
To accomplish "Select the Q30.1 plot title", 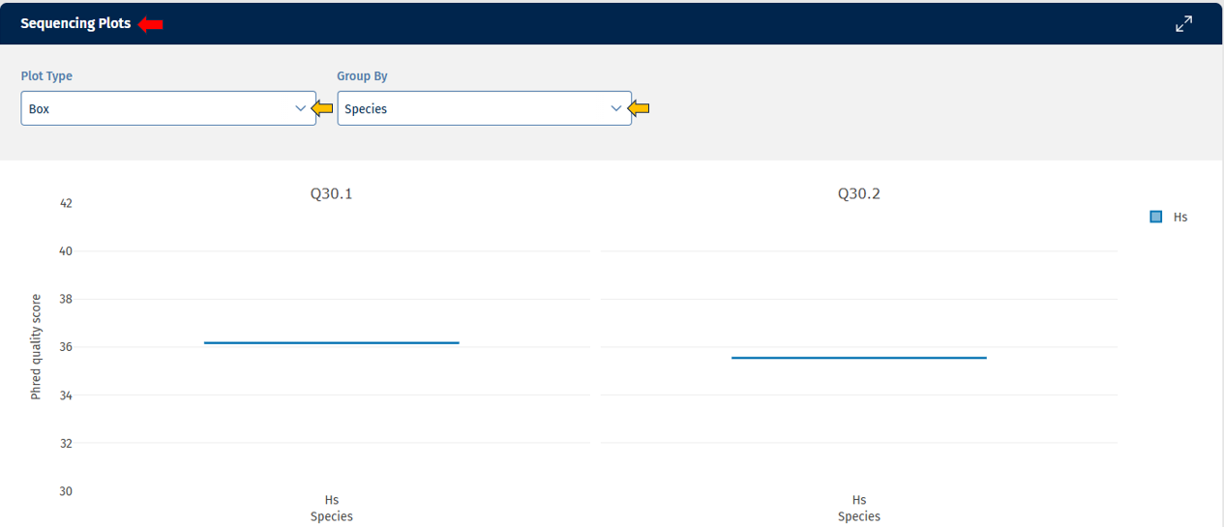I will [x=331, y=193].
